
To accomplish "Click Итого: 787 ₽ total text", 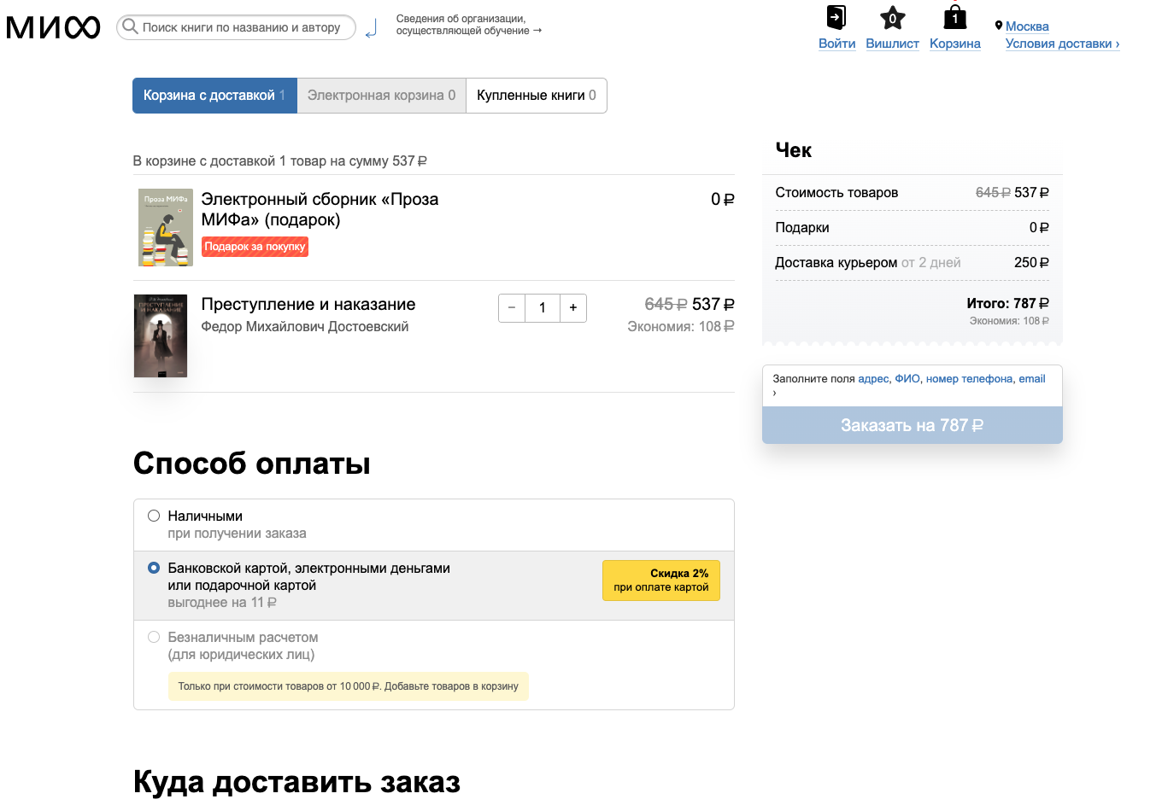I will click(1007, 304).
